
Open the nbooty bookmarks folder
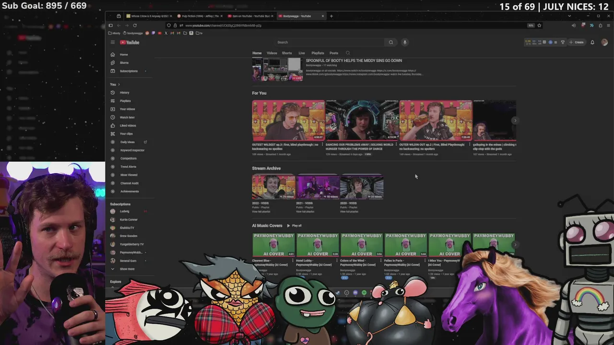coord(114,33)
